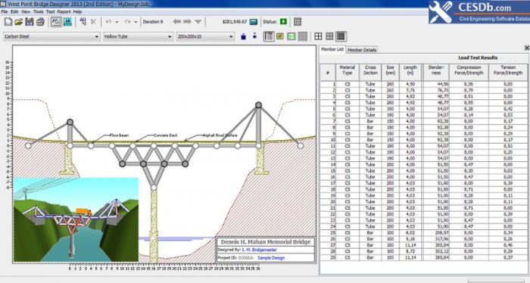Viewport: 530px width, 283px height.
Task: Open the Carbon Steel material dropdown
Action: pos(51,36)
